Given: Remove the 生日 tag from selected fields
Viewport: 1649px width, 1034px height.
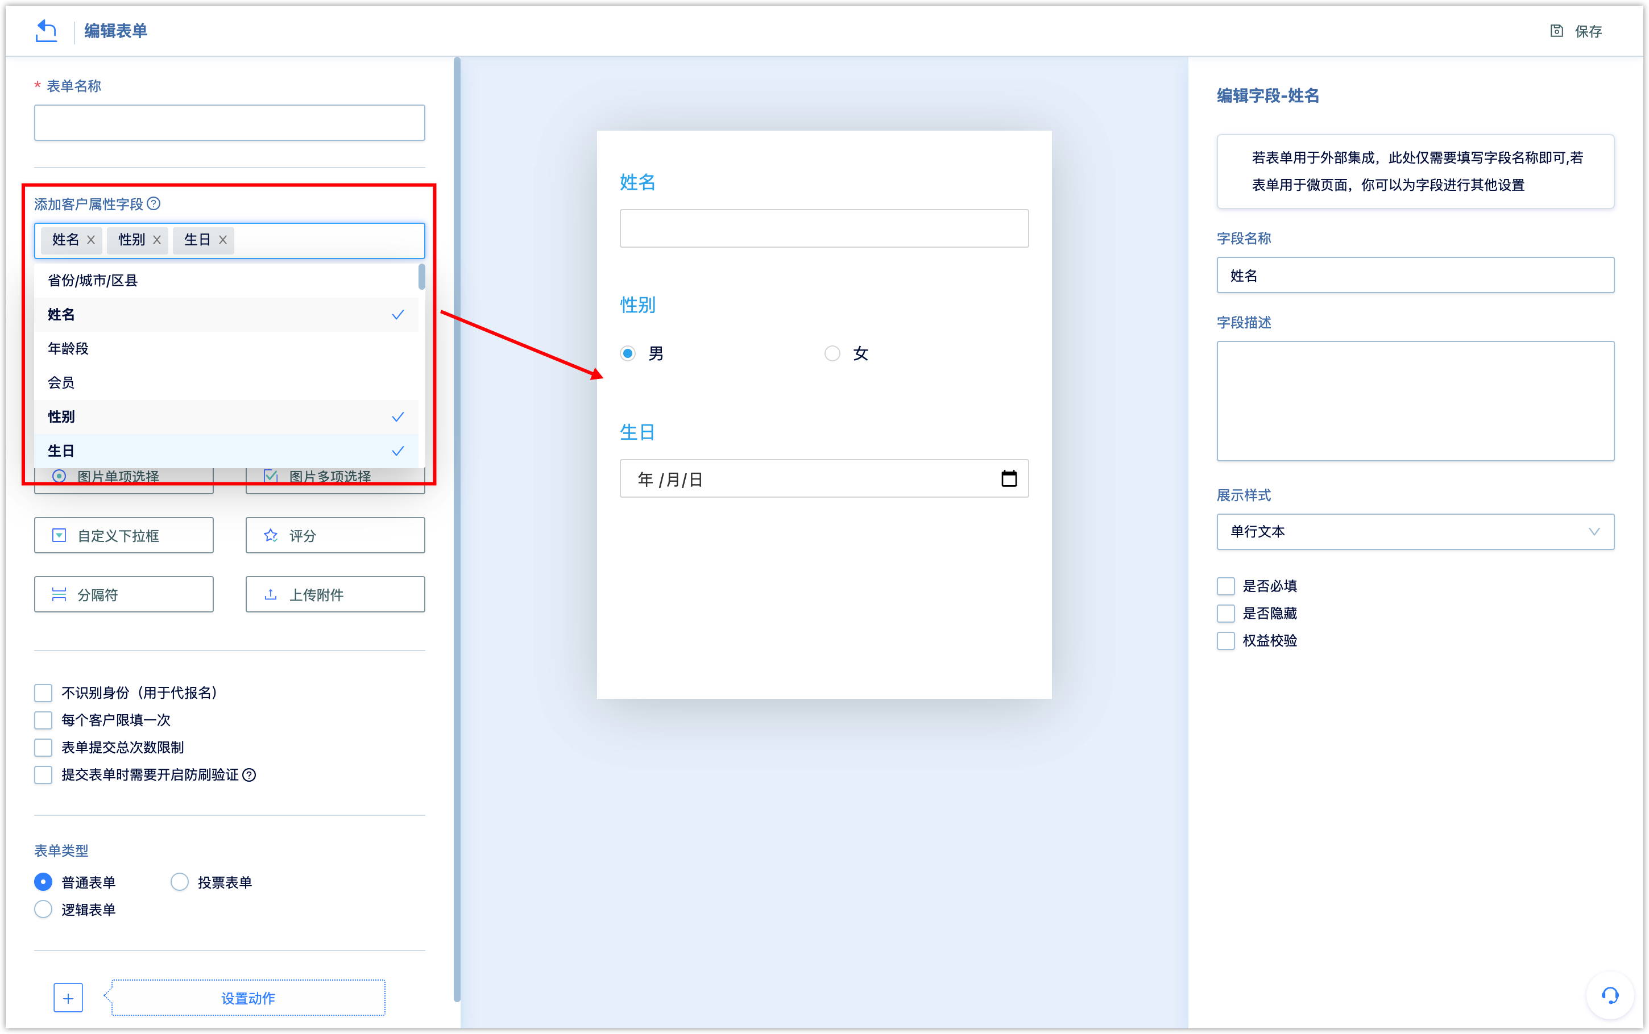Looking at the screenshot, I should [x=222, y=240].
